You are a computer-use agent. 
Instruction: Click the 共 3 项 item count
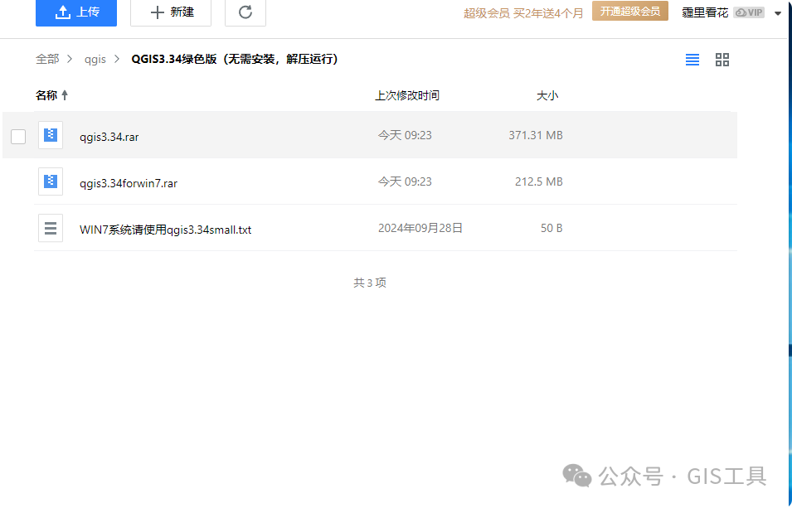[370, 283]
